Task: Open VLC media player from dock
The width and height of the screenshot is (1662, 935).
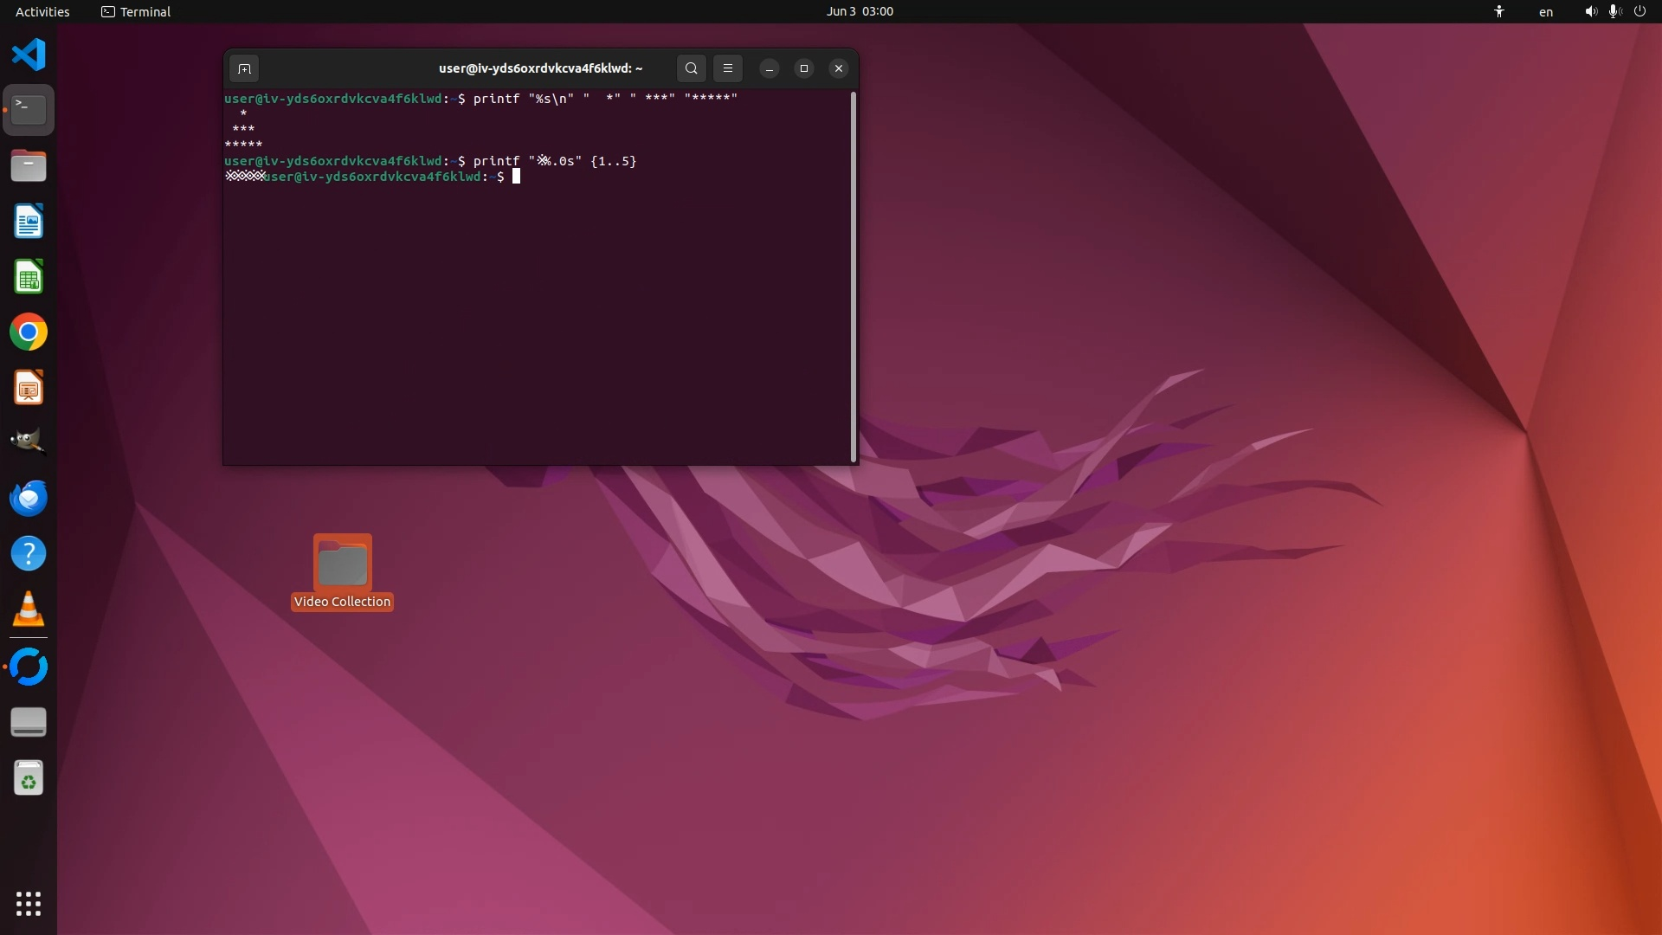Action: (29, 609)
